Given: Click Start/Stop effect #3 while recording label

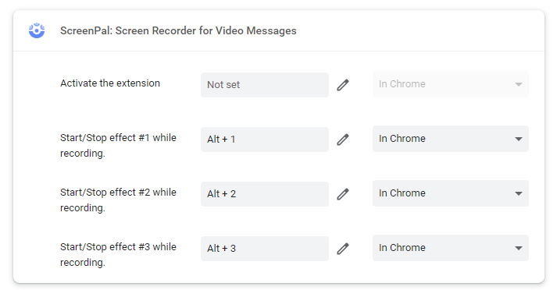Looking at the screenshot, I should click(118, 255).
